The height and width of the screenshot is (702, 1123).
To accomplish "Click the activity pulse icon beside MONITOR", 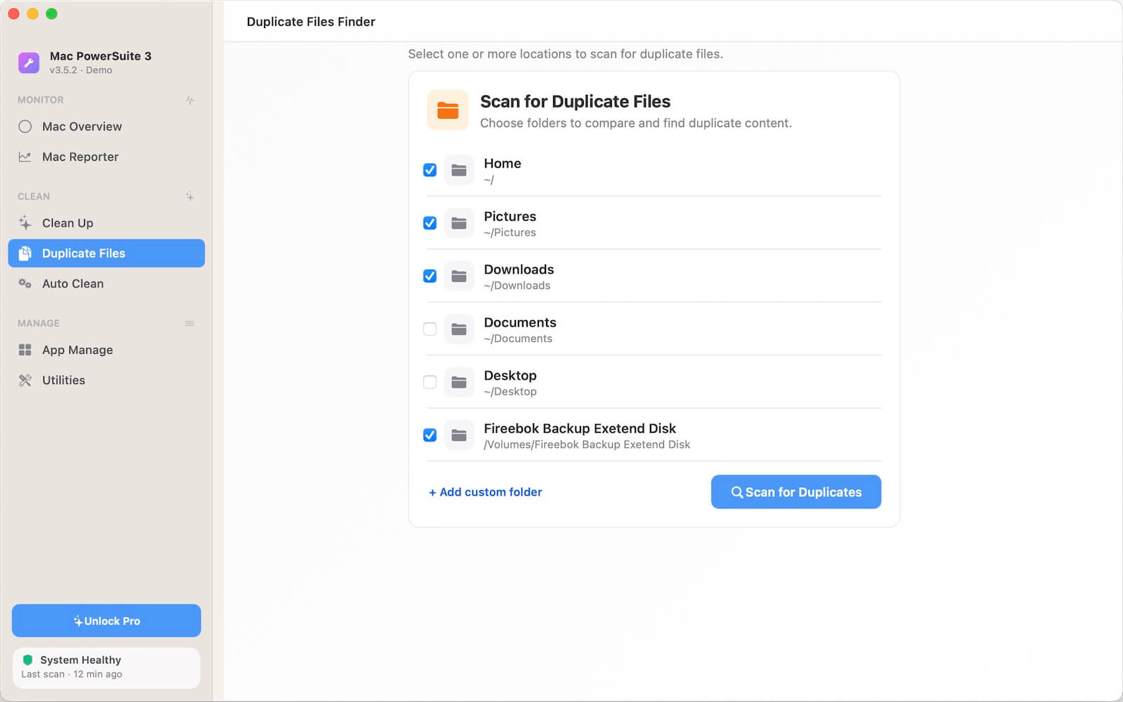I will click(x=190, y=100).
